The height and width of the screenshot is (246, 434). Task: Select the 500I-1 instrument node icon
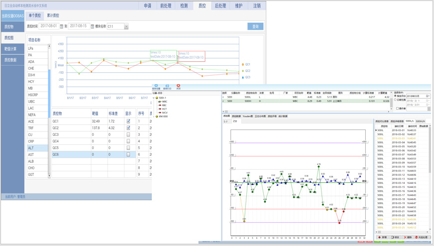click(x=157, y=98)
